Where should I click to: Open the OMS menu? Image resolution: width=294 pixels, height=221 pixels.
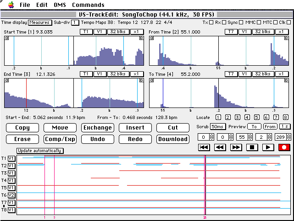pos(60,5)
